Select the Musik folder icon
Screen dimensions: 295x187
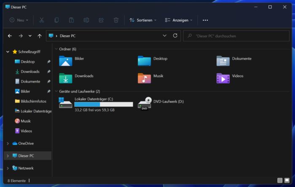144,78
